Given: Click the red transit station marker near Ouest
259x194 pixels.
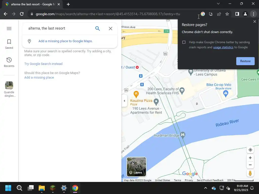Looking at the screenshot, I should (x=137, y=67).
